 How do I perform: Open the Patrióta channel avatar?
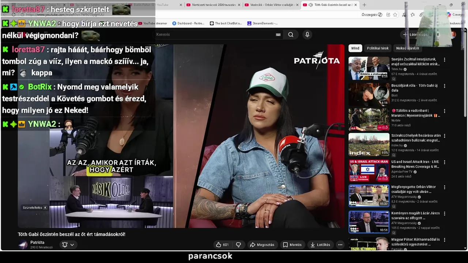pos(23,245)
